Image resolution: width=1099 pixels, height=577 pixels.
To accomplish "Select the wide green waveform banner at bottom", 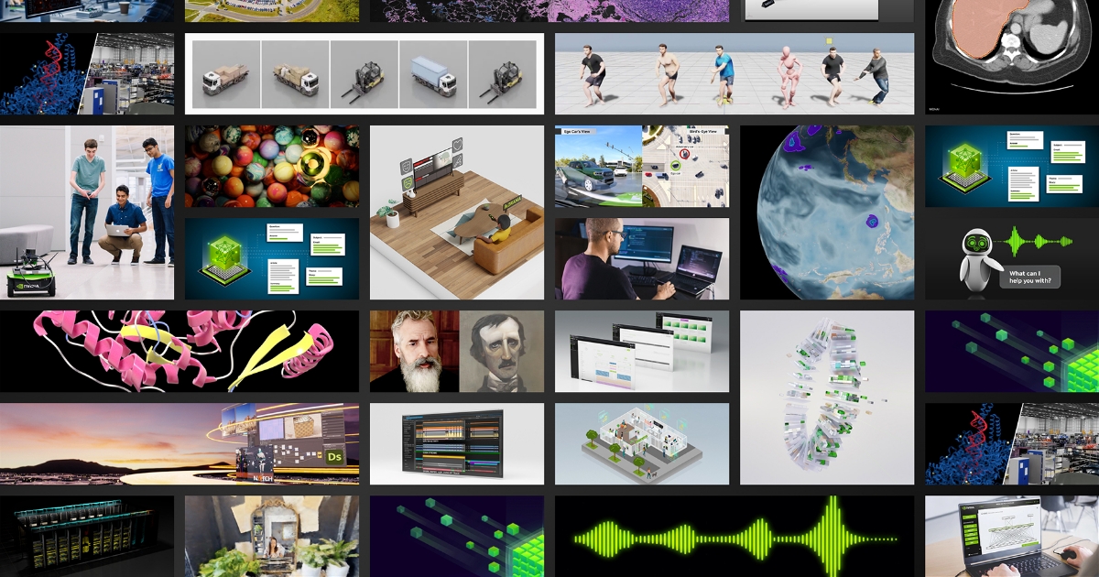I will click(x=734, y=537).
